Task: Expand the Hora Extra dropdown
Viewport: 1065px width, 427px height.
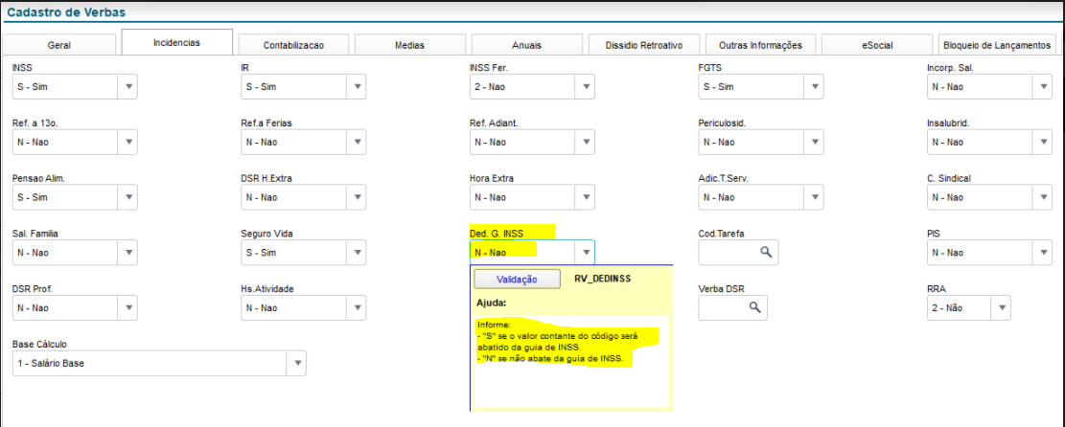Action: (585, 197)
